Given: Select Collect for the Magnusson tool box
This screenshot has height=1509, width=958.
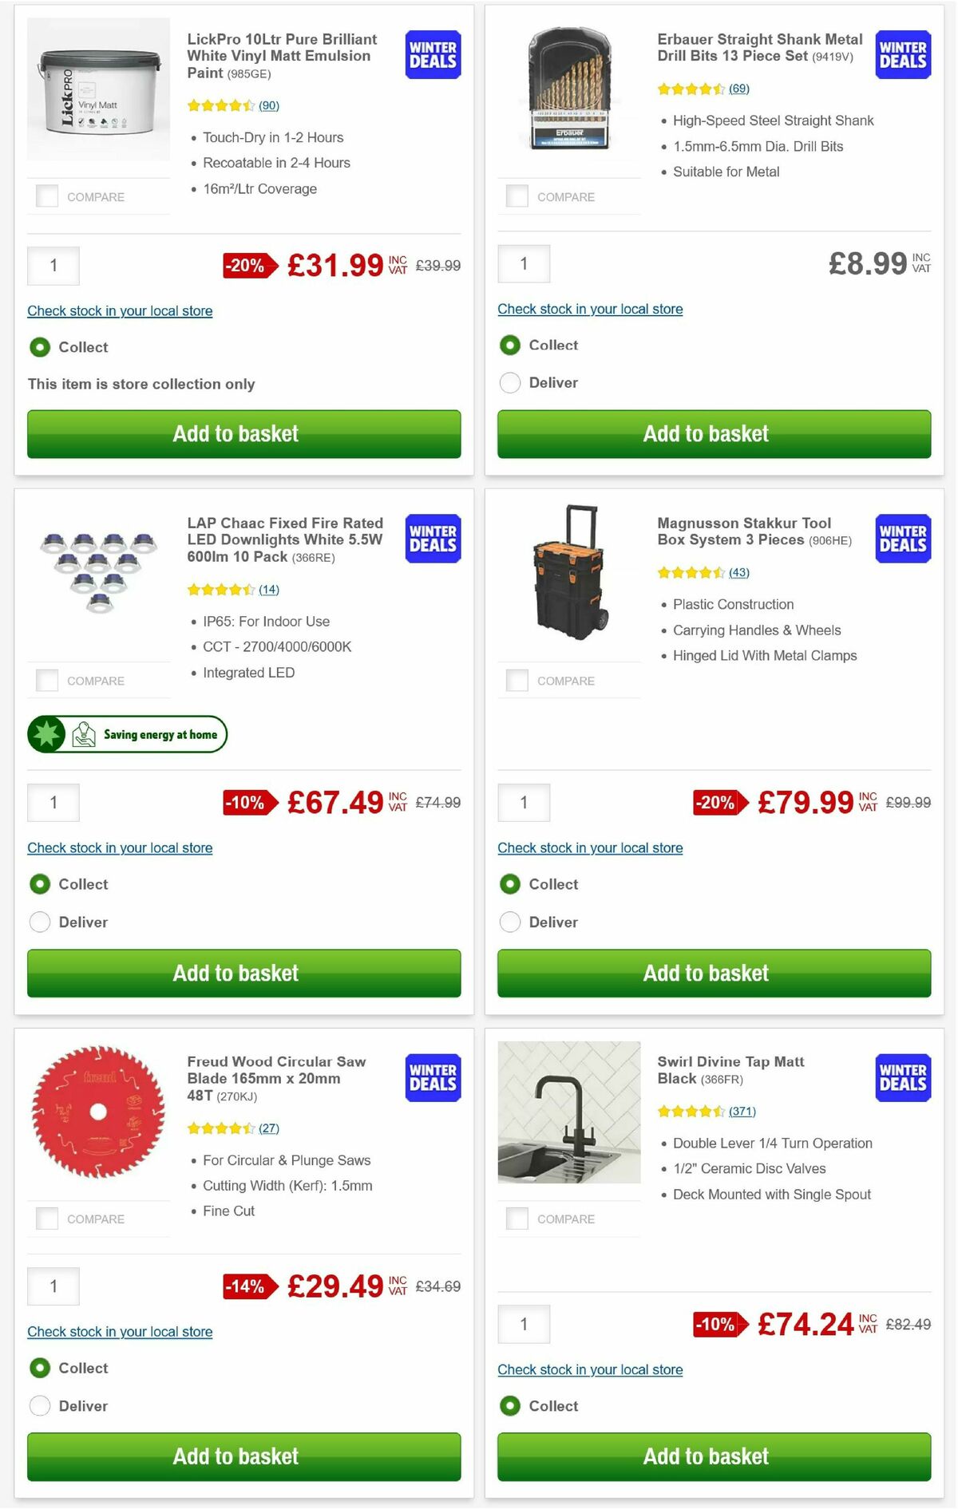Looking at the screenshot, I should (509, 884).
